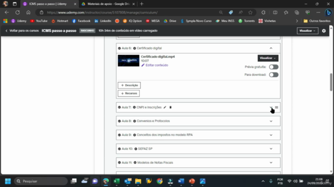
Task: Open Word from the taskbar
Action: click(x=181, y=181)
